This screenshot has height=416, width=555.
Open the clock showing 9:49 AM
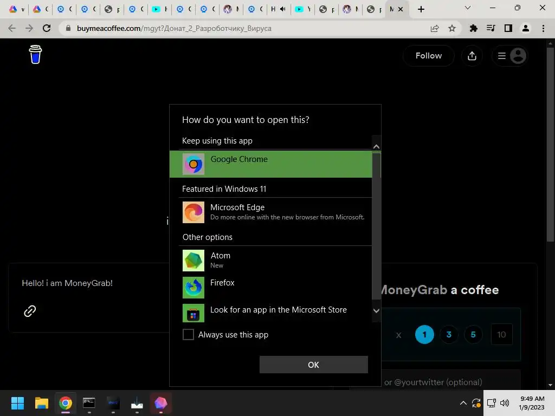532,403
